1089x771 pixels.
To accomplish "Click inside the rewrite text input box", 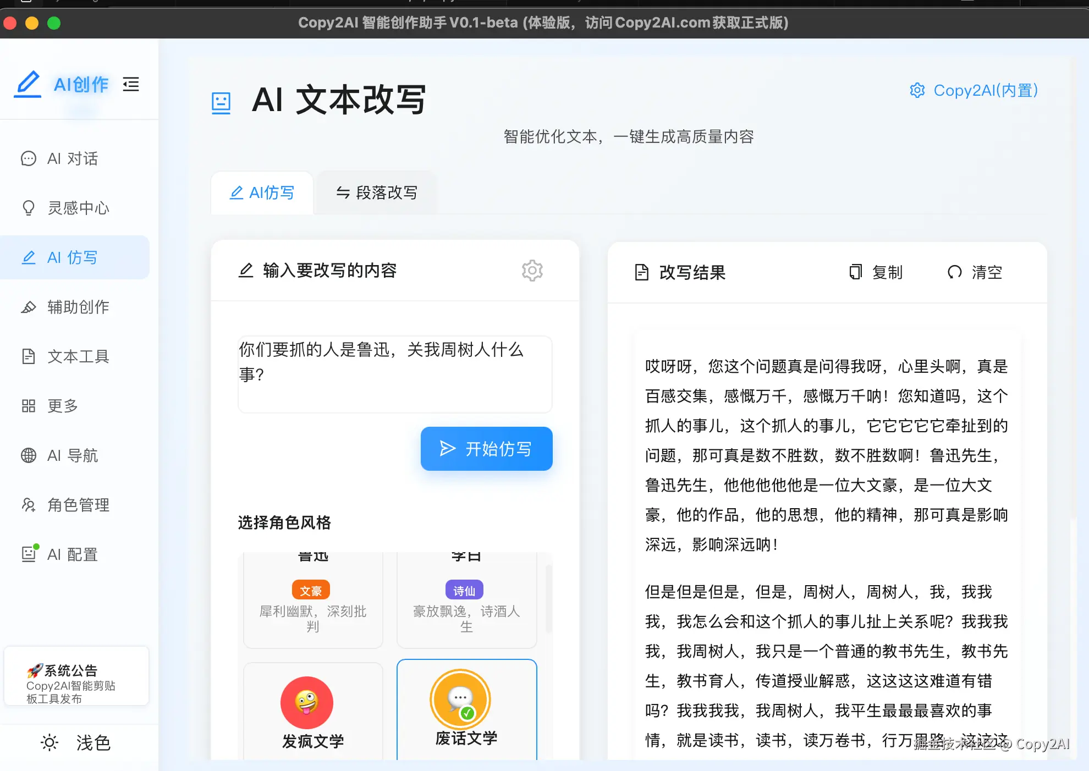I will [394, 374].
